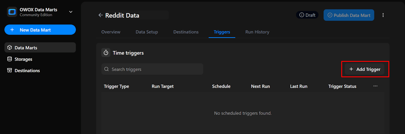405x134 pixels.
Task: Click the Data Marts cube icon
Action: [9, 48]
